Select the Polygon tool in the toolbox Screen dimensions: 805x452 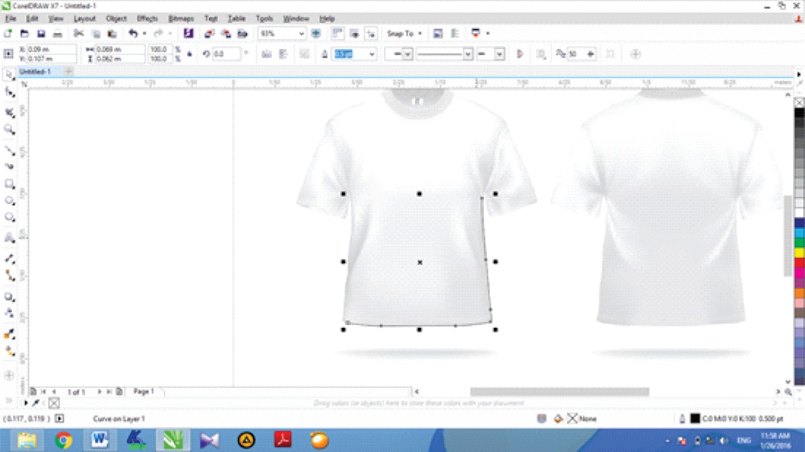click(9, 217)
